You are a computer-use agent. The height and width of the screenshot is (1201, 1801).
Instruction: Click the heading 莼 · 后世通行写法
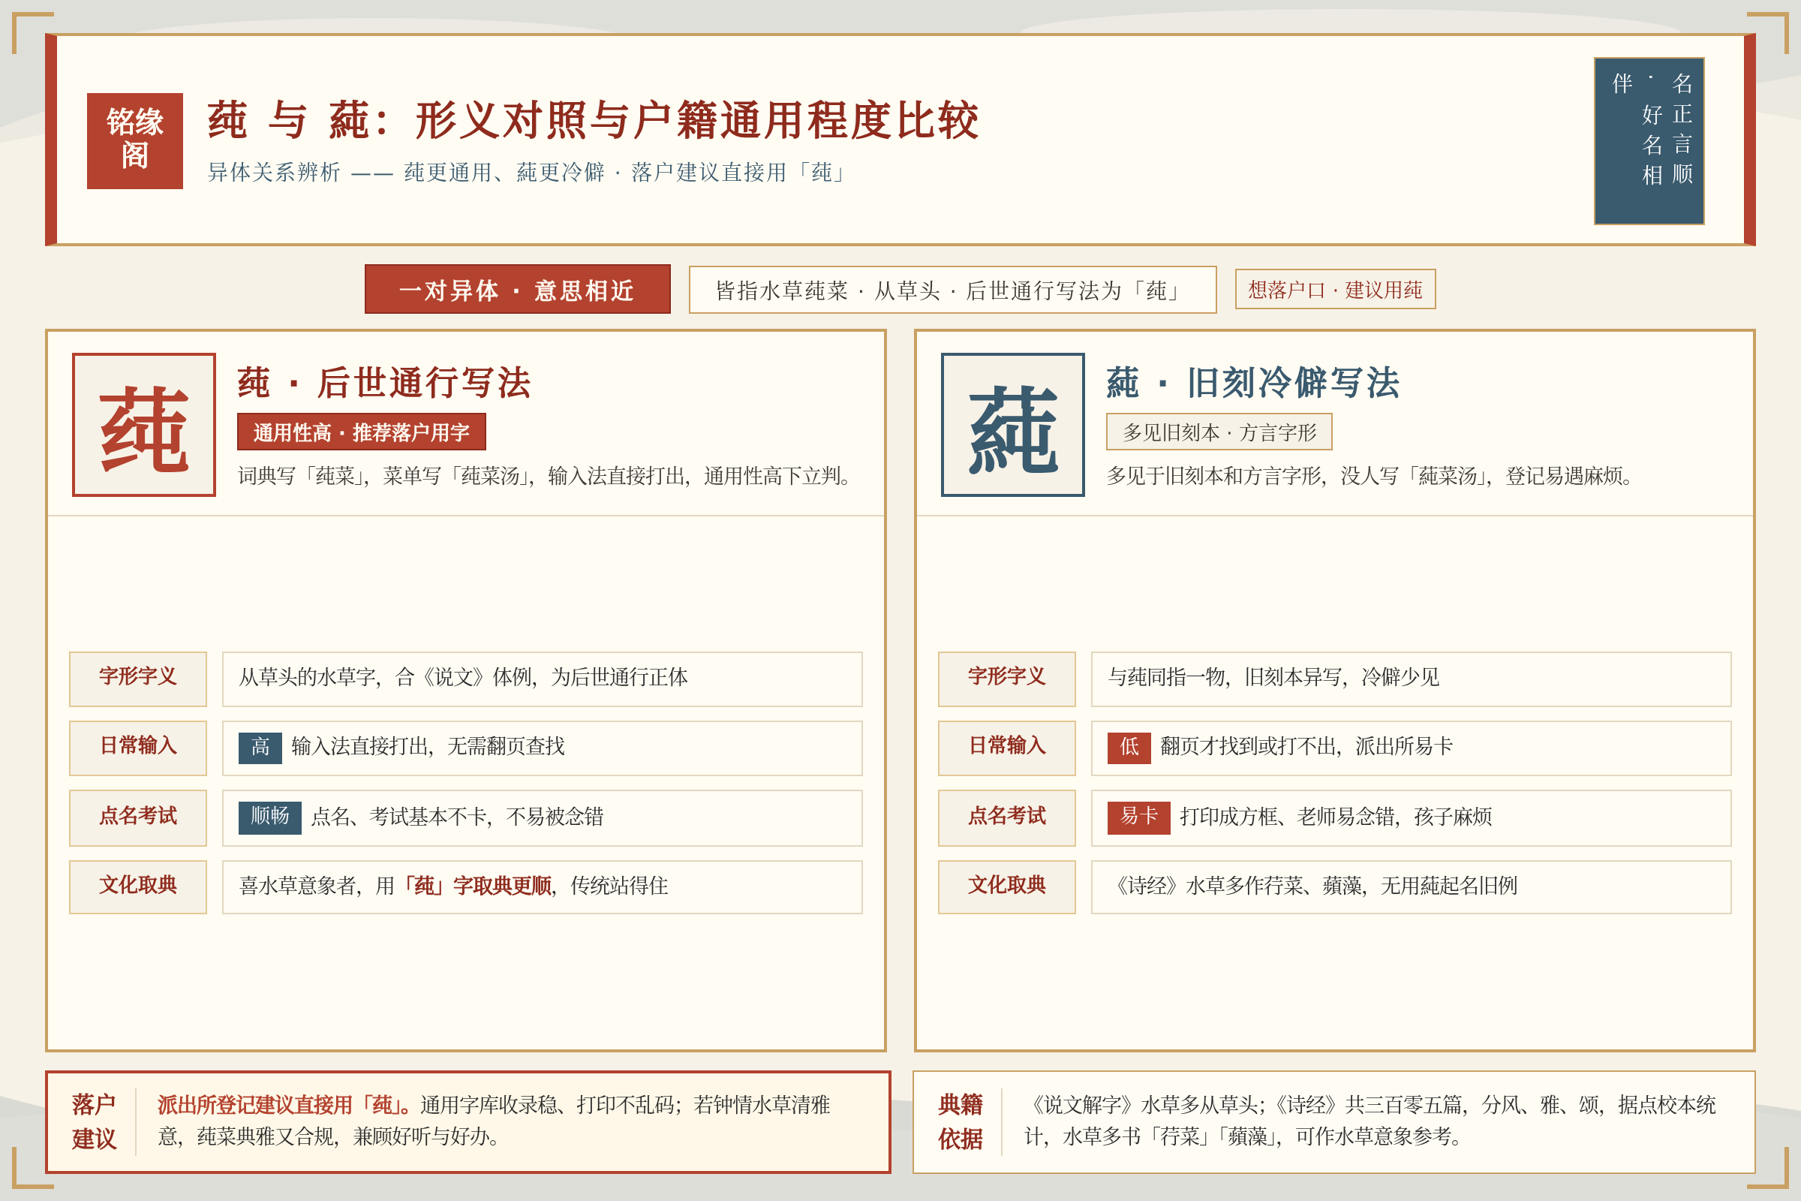pos(383,383)
